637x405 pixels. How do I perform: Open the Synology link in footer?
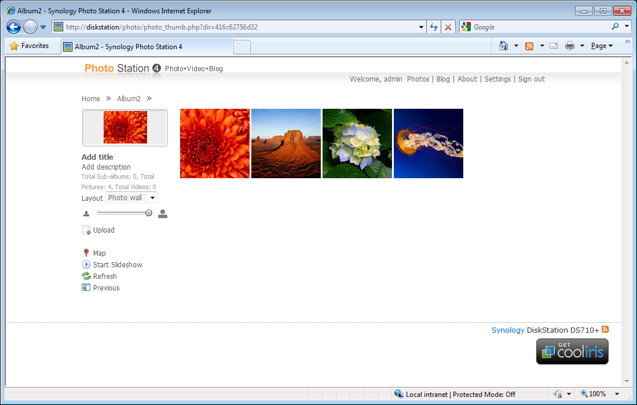[x=508, y=330]
